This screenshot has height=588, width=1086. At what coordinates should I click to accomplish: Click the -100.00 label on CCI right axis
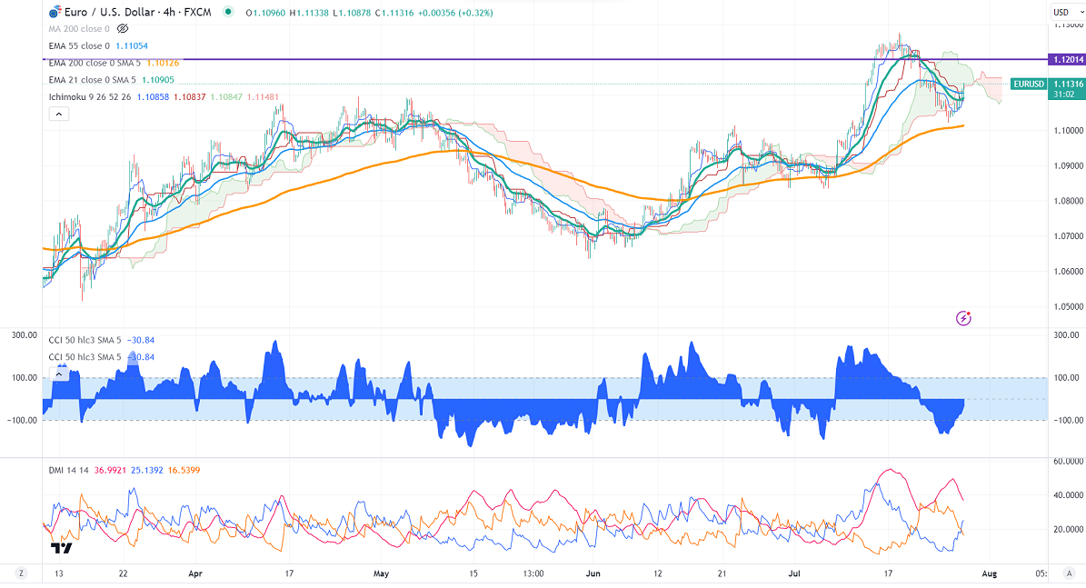coord(1067,421)
